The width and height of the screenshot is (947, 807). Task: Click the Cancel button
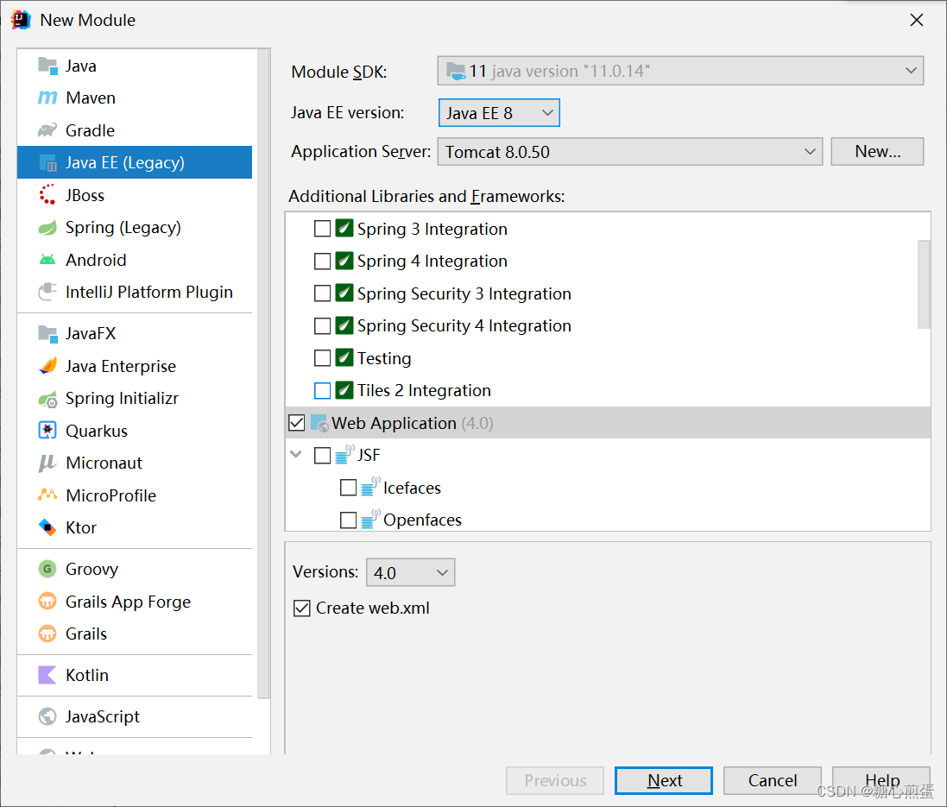point(773,780)
